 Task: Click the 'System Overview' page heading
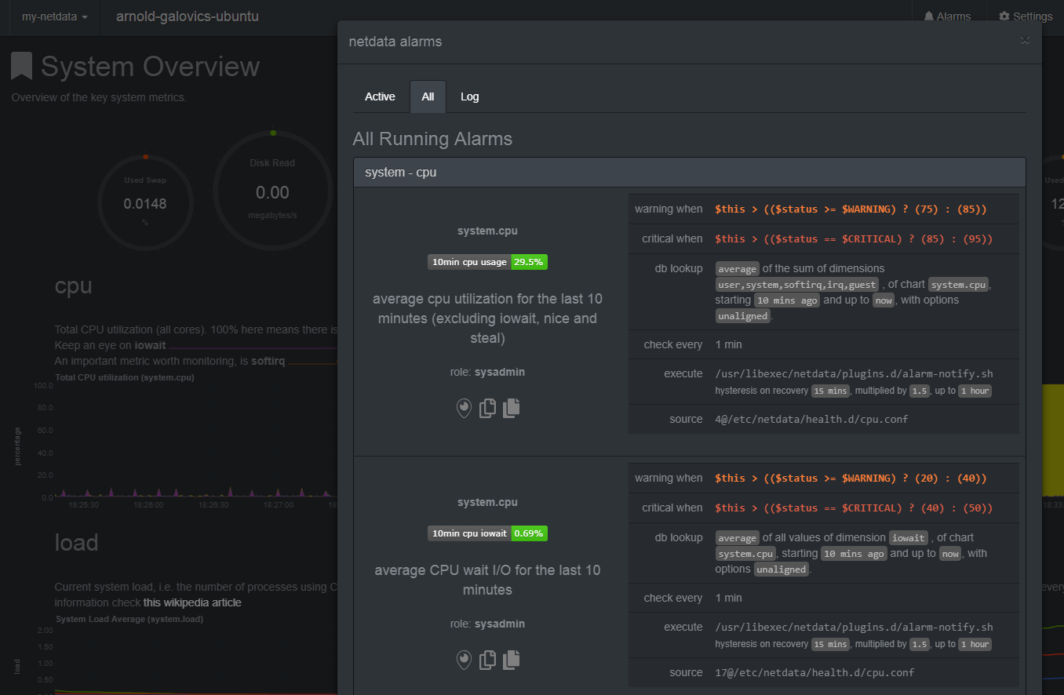click(150, 67)
